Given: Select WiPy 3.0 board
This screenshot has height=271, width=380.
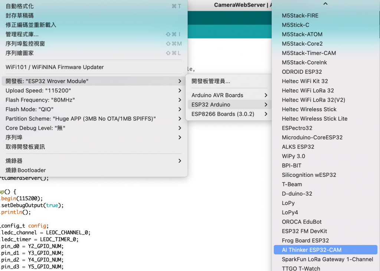Looking at the screenshot, I should [x=325, y=156].
